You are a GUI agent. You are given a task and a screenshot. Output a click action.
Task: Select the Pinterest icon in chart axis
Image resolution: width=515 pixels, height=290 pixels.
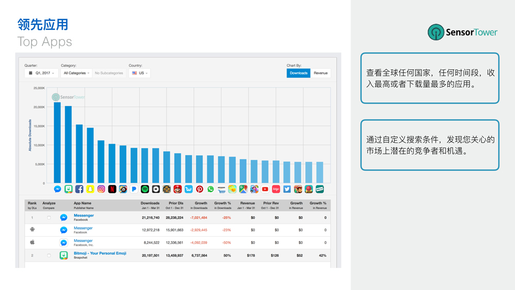pyautogui.click(x=199, y=190)
